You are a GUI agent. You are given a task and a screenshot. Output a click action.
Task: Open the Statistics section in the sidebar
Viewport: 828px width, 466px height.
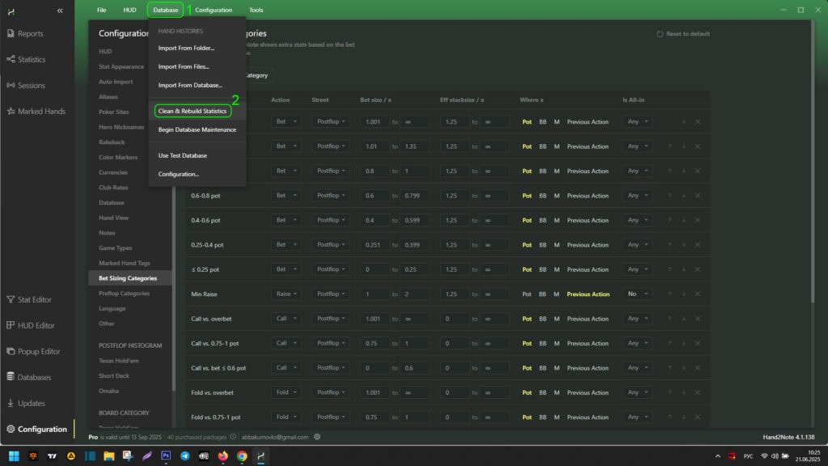pos(32,60)
